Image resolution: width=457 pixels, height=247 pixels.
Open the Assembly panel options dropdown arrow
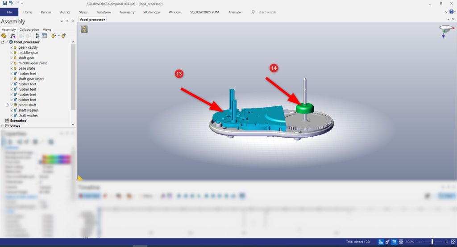coord(62,21)
